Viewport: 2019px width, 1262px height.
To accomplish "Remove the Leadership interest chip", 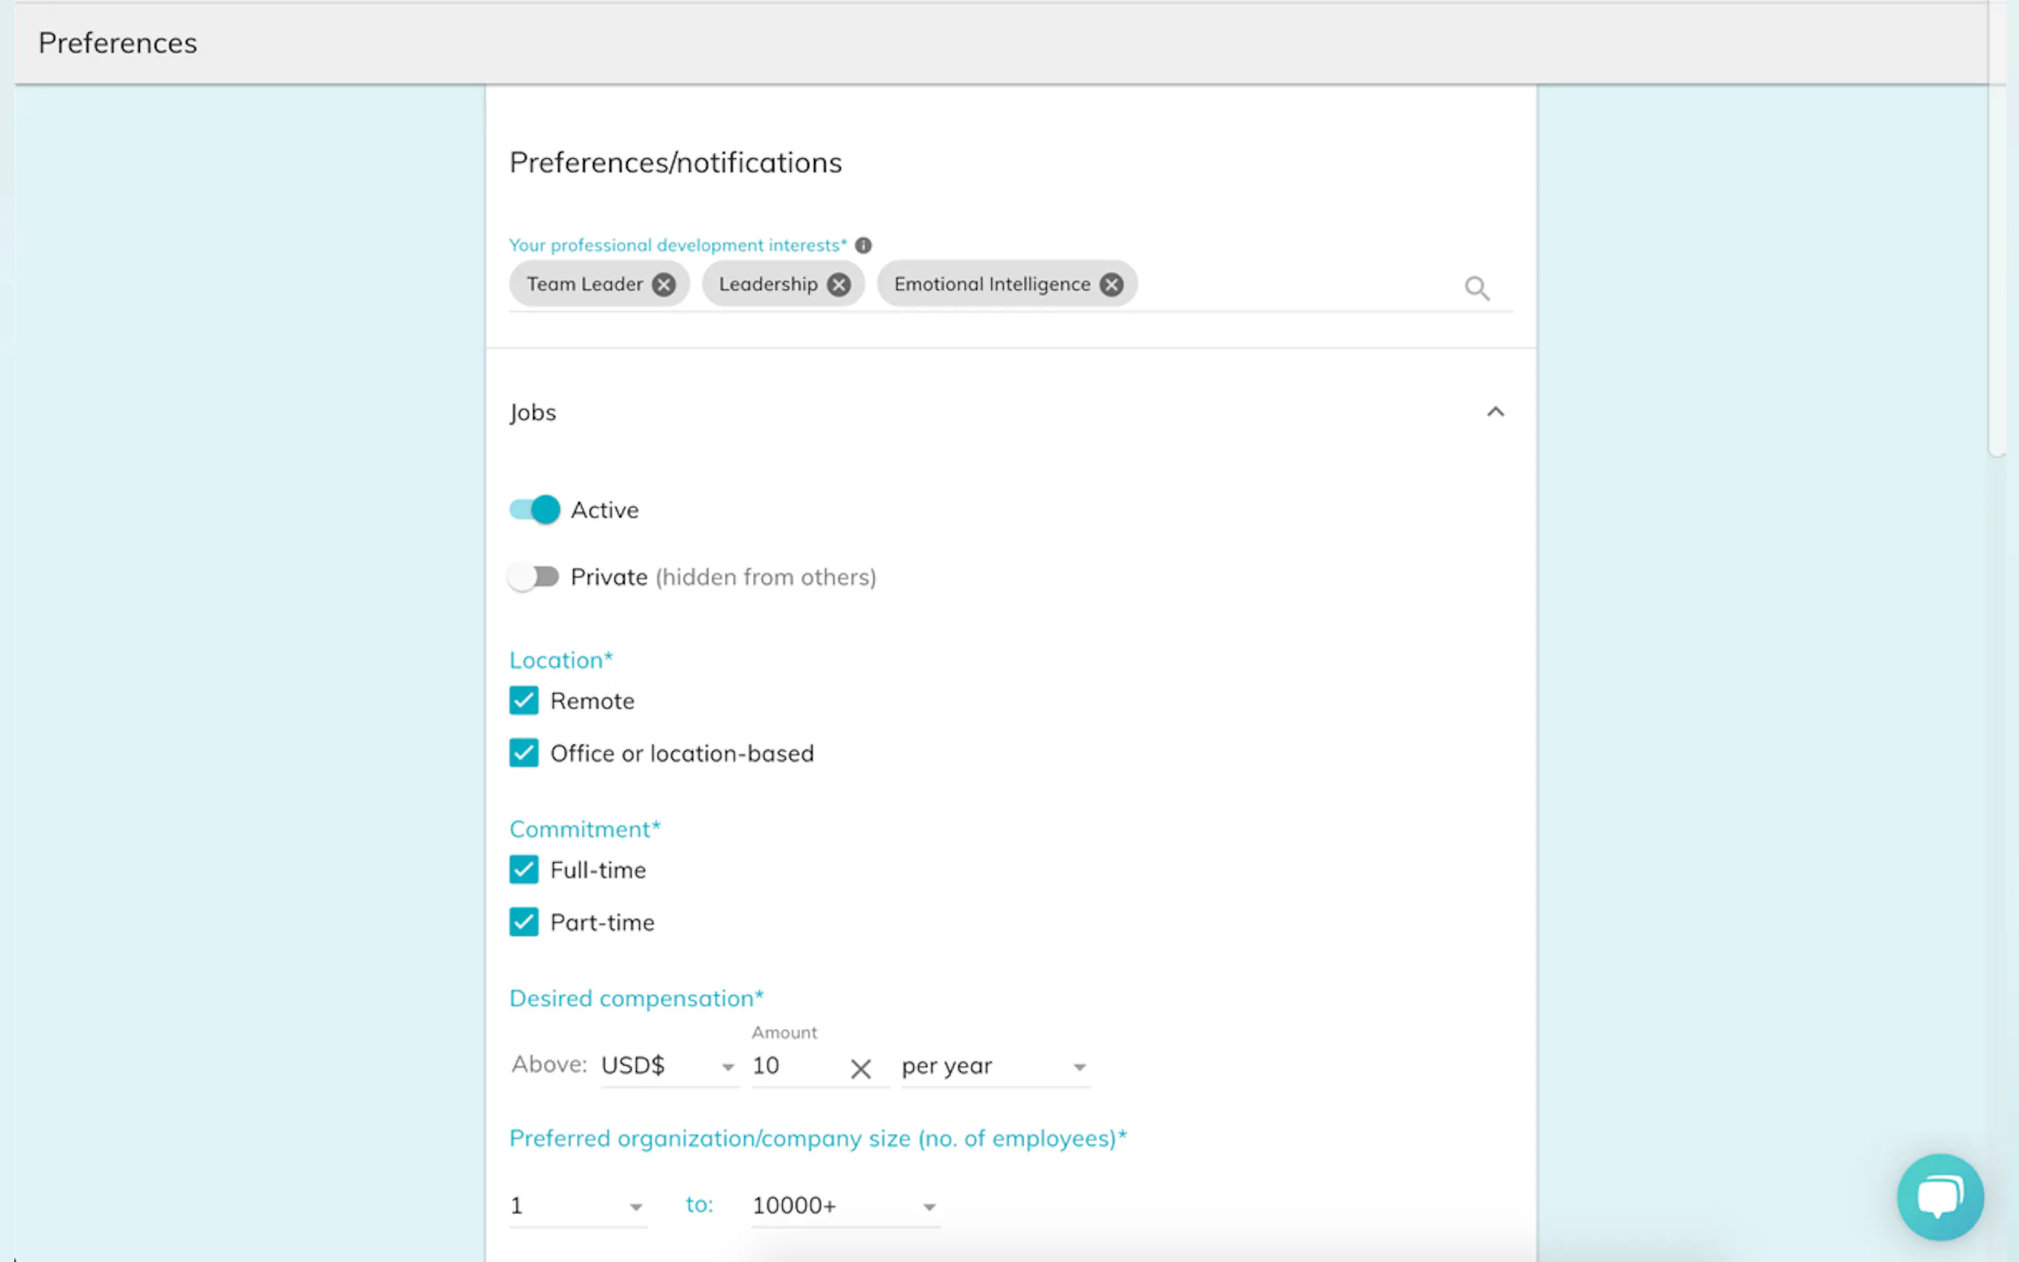I will pos(838,285).
